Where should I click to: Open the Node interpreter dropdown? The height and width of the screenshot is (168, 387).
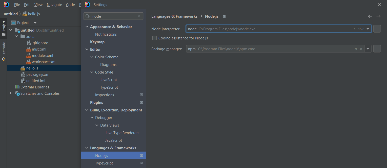pos(368,29)
